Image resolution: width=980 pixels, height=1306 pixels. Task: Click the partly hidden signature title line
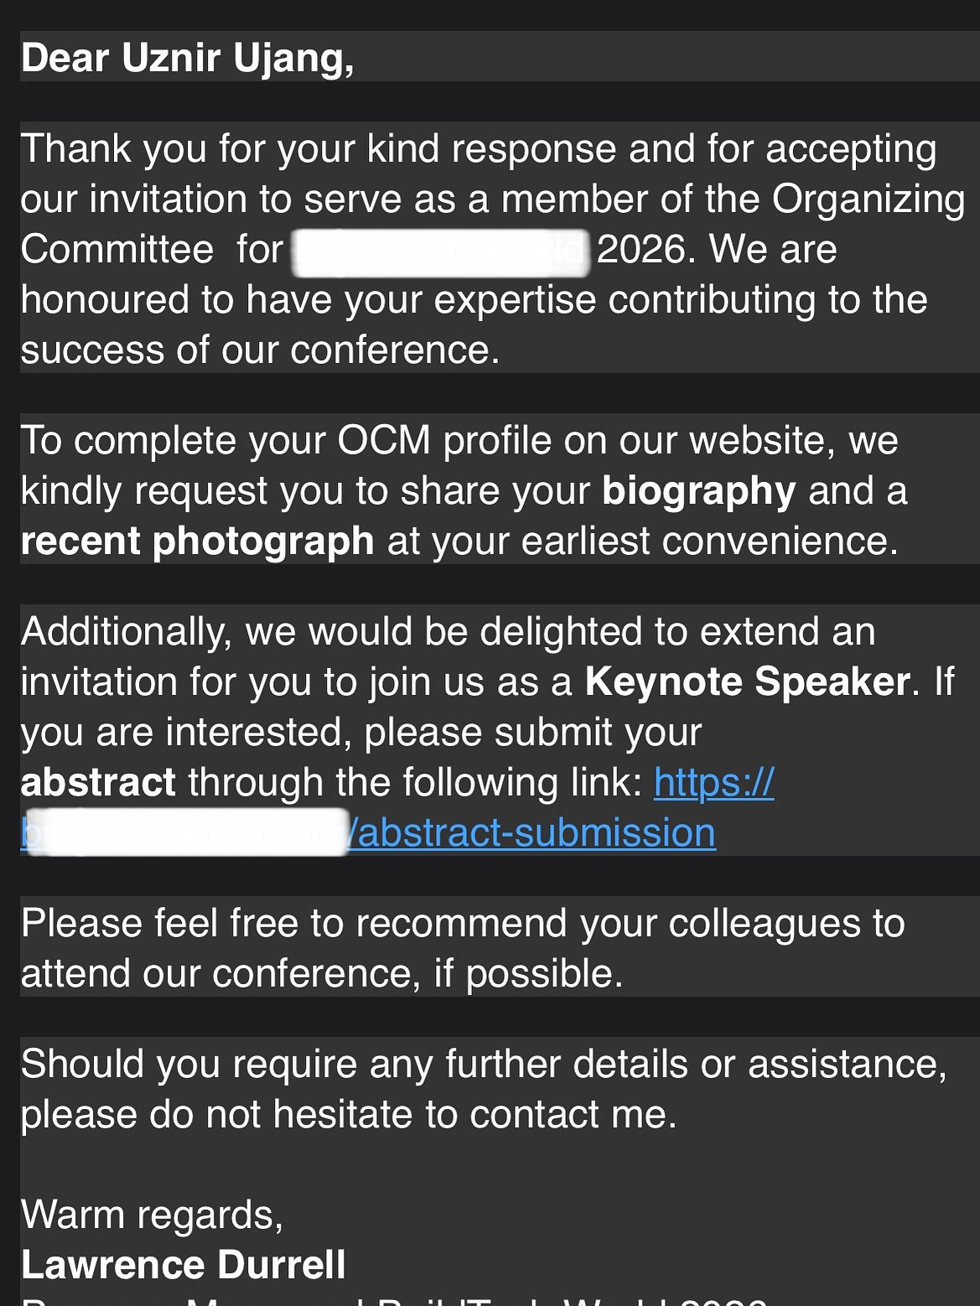pyautogui.click(x=394, y=1299)
